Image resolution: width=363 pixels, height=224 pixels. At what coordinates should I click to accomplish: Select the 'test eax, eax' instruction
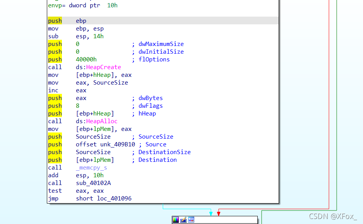[76, 191]
